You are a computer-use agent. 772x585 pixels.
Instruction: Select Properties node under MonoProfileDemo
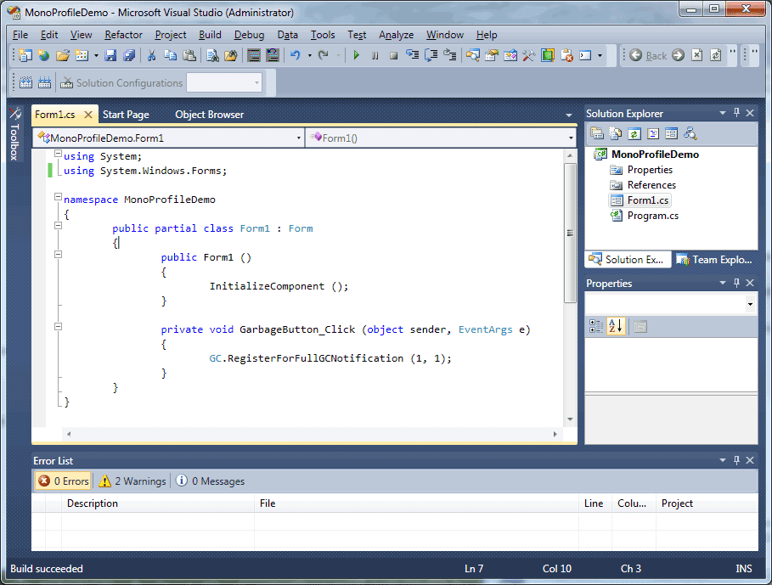[650, 170]
